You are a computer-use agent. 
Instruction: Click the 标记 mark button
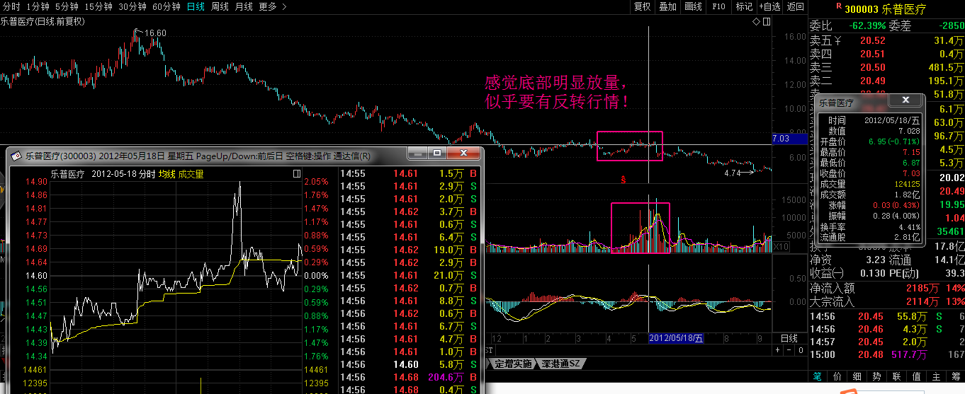tap(744, 6)
